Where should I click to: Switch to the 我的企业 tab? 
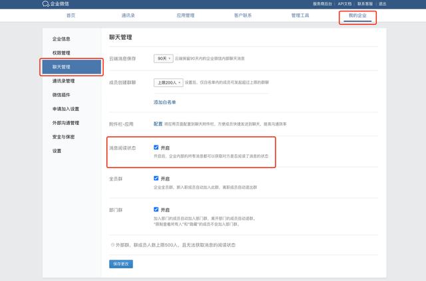357,15
